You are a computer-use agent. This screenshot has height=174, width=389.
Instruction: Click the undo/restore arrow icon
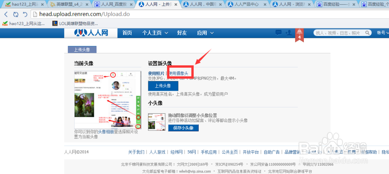pos(25,14)
